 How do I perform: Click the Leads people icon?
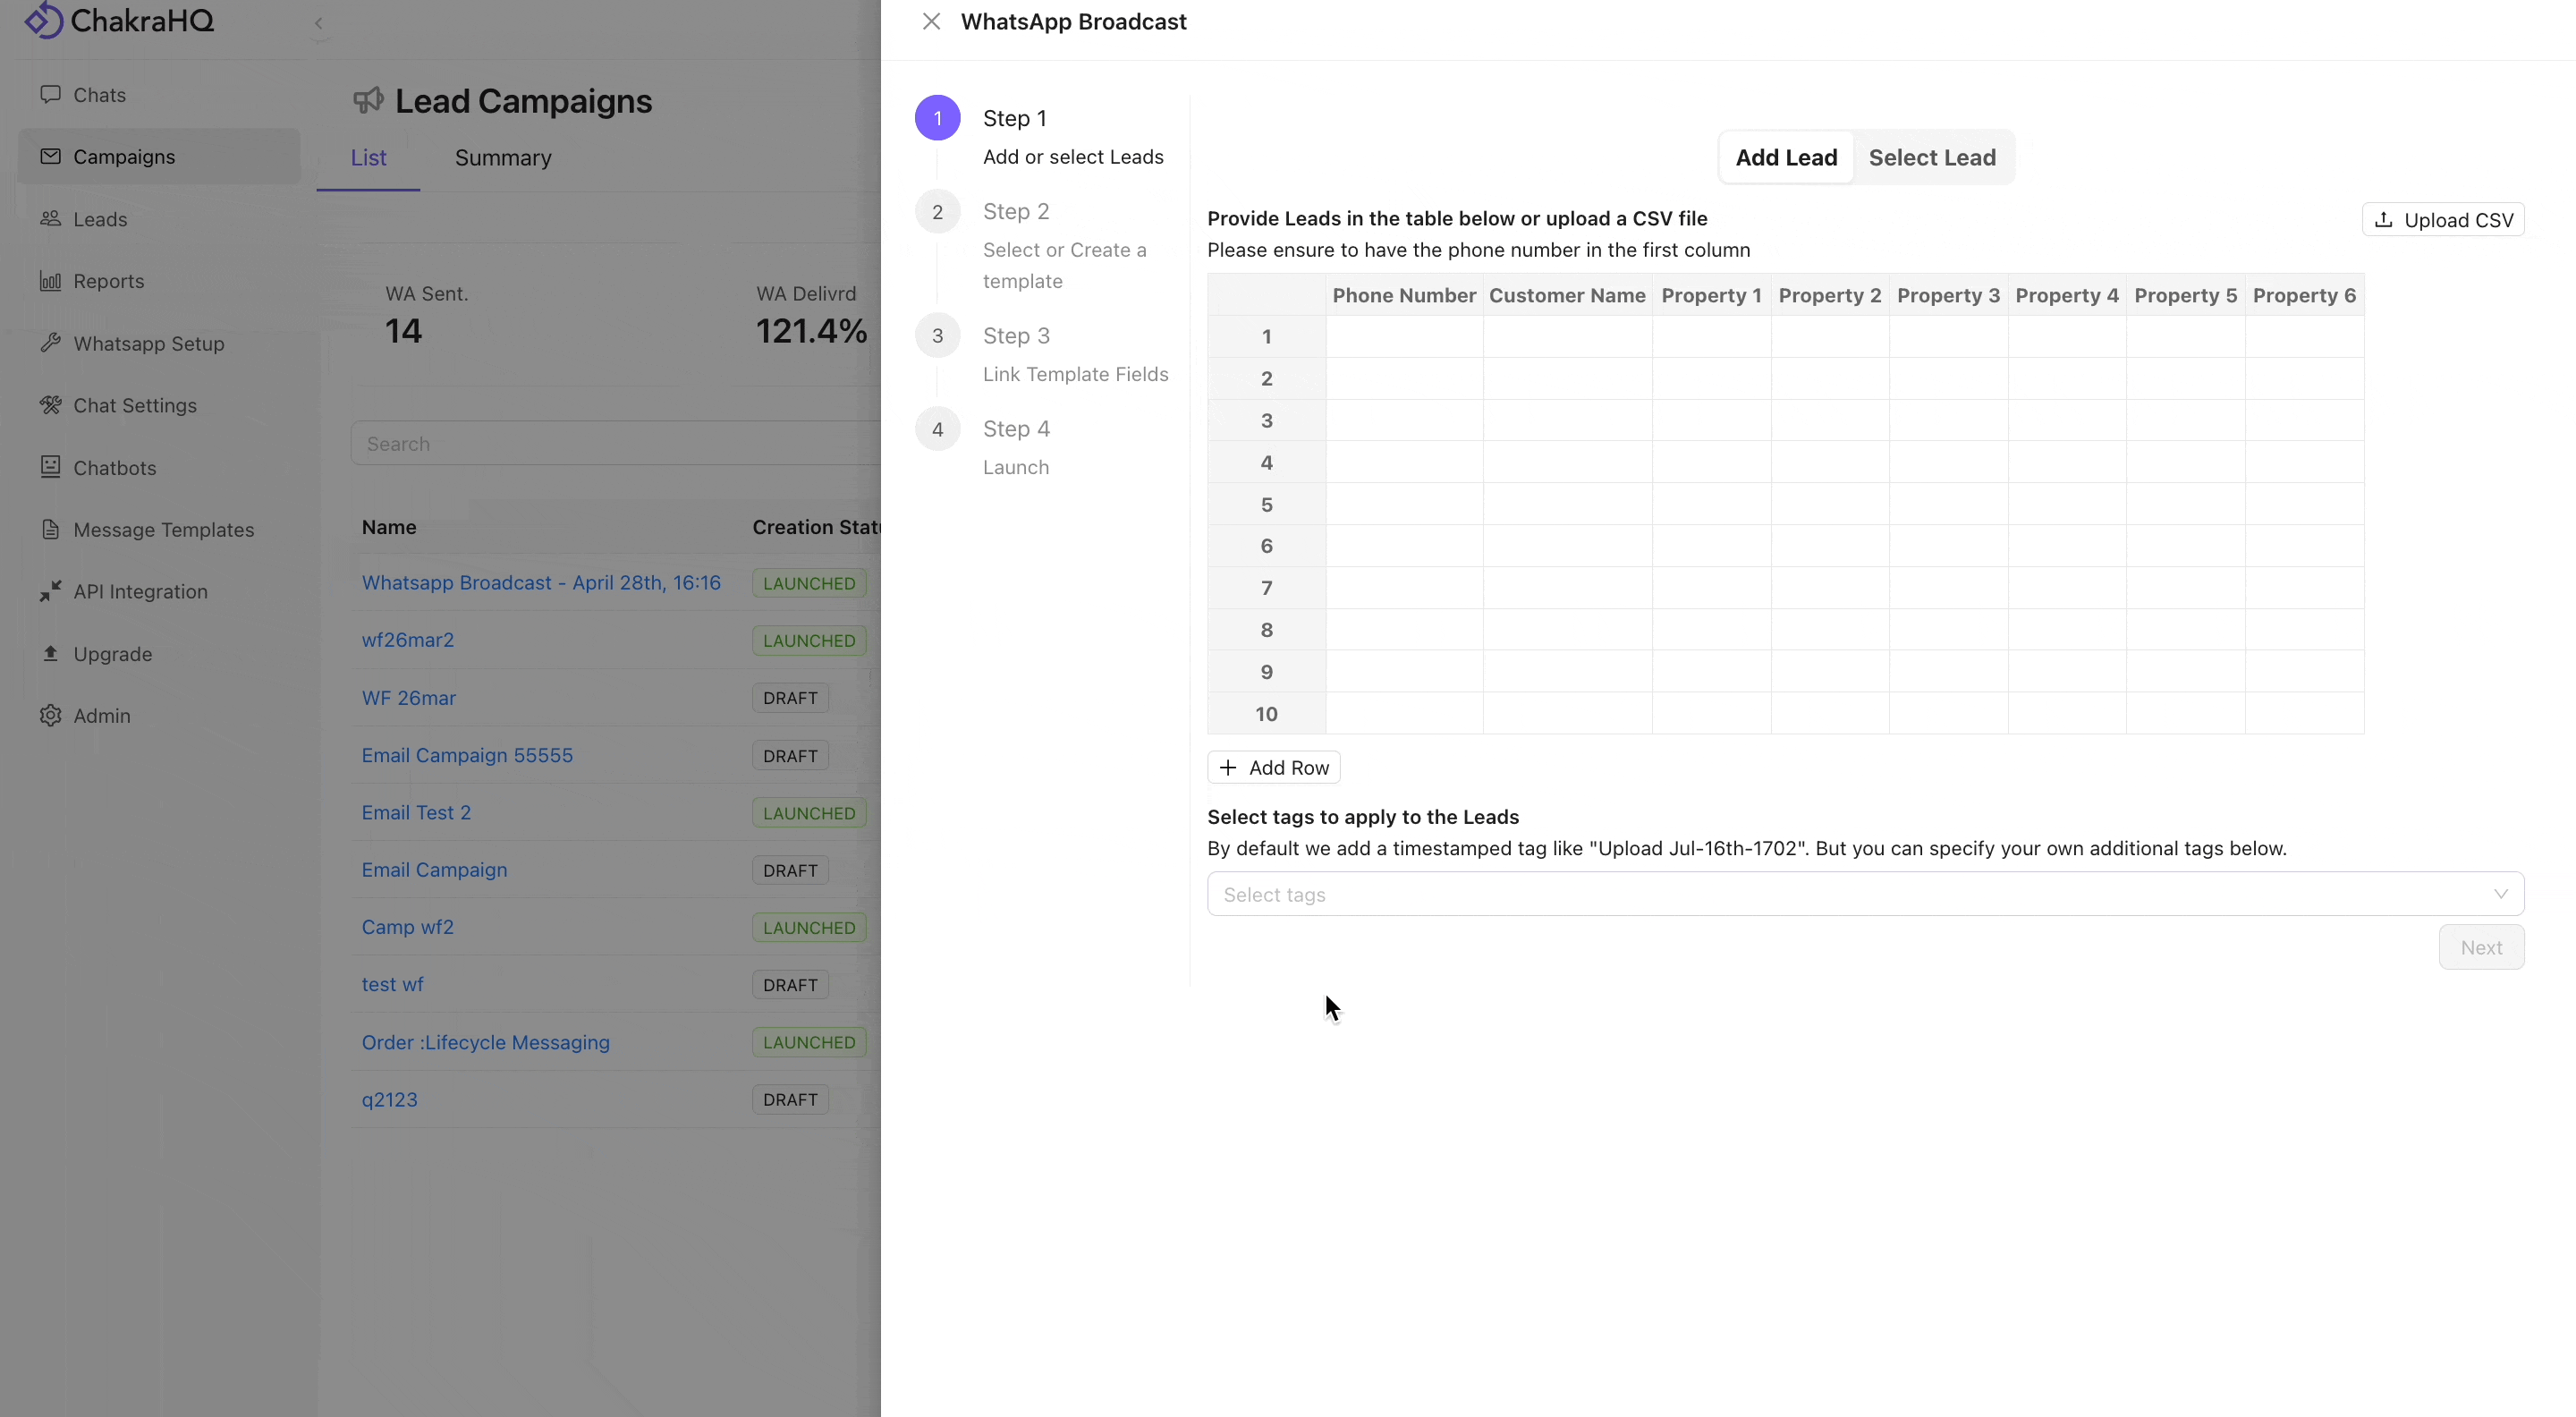(50, 218)
